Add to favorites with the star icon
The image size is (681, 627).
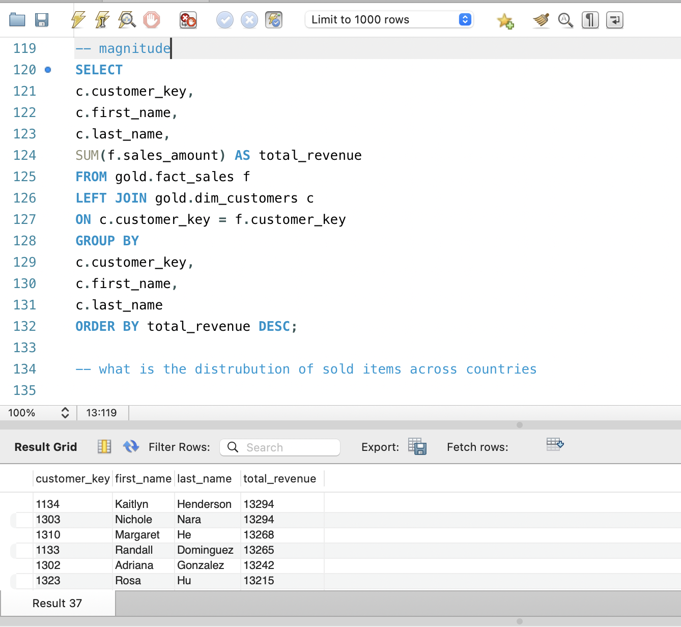505,20
